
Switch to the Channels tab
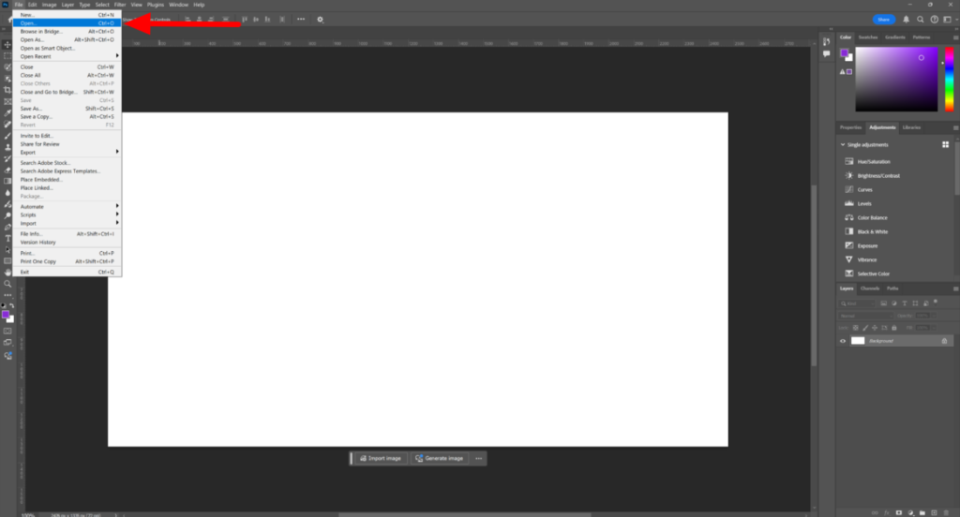click(x=869, y=288)
